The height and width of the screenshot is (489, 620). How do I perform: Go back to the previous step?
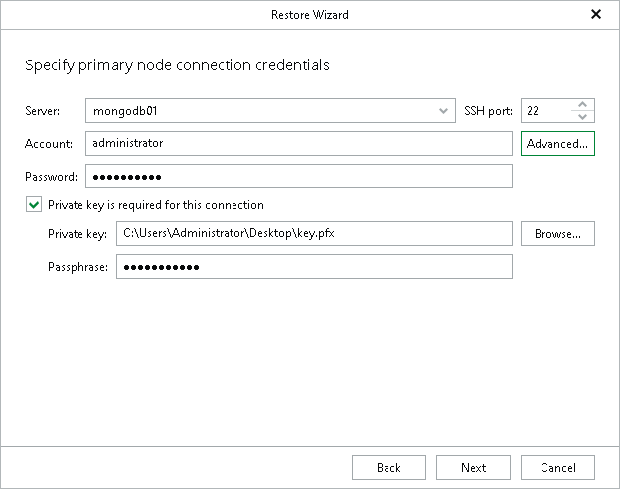pos(388,468)
